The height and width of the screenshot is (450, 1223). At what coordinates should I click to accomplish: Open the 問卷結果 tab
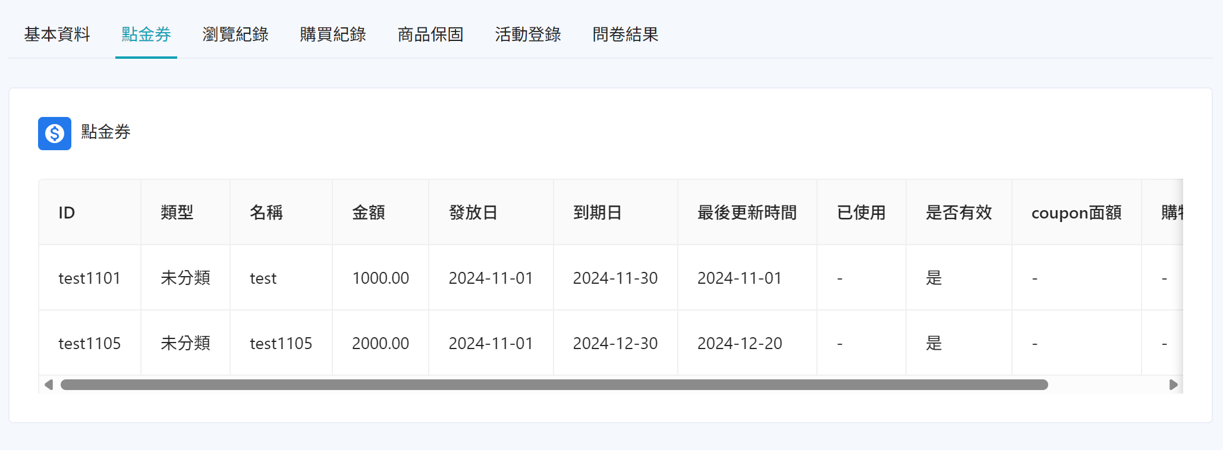tap(624, 34)
